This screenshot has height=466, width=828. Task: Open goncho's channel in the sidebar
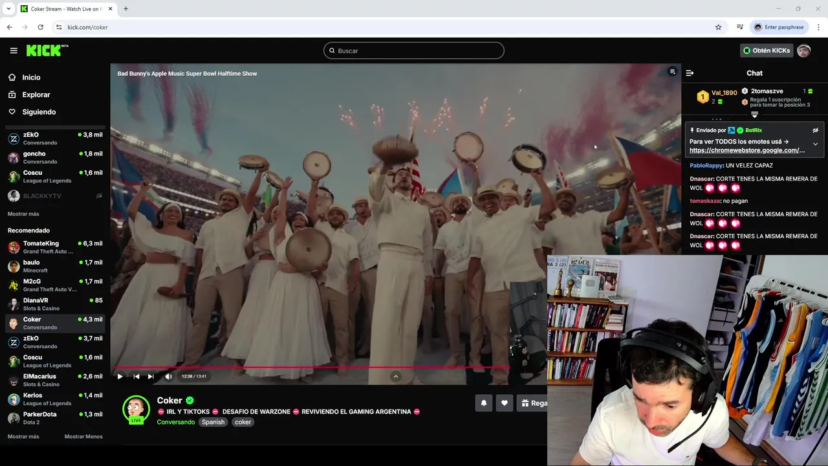click(55, 158)
